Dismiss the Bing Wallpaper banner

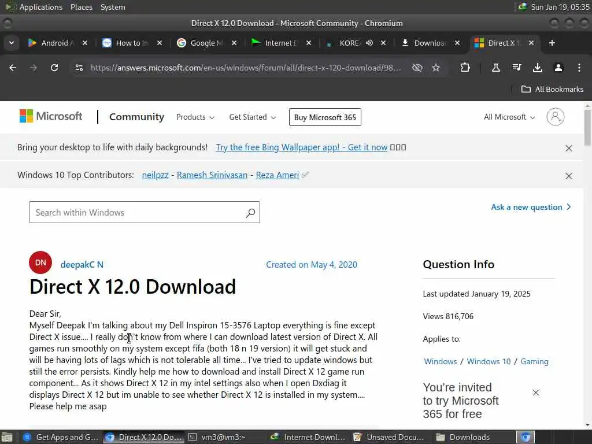569,148
